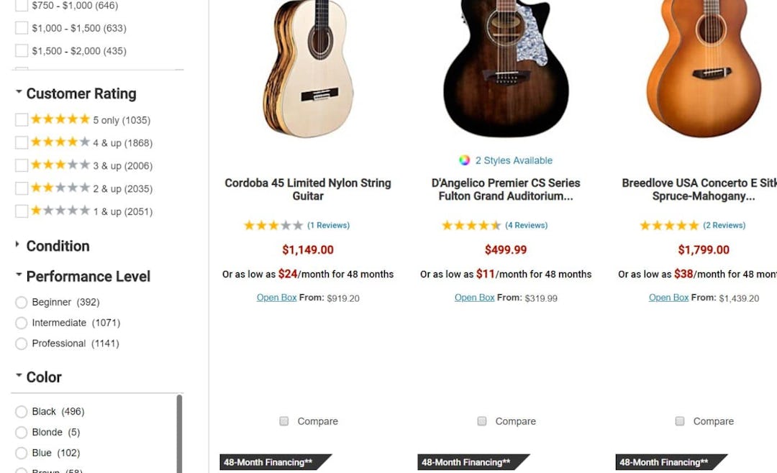
Task: Click the star rating under Breedlove Concerto
Action: tap(668, 225)
